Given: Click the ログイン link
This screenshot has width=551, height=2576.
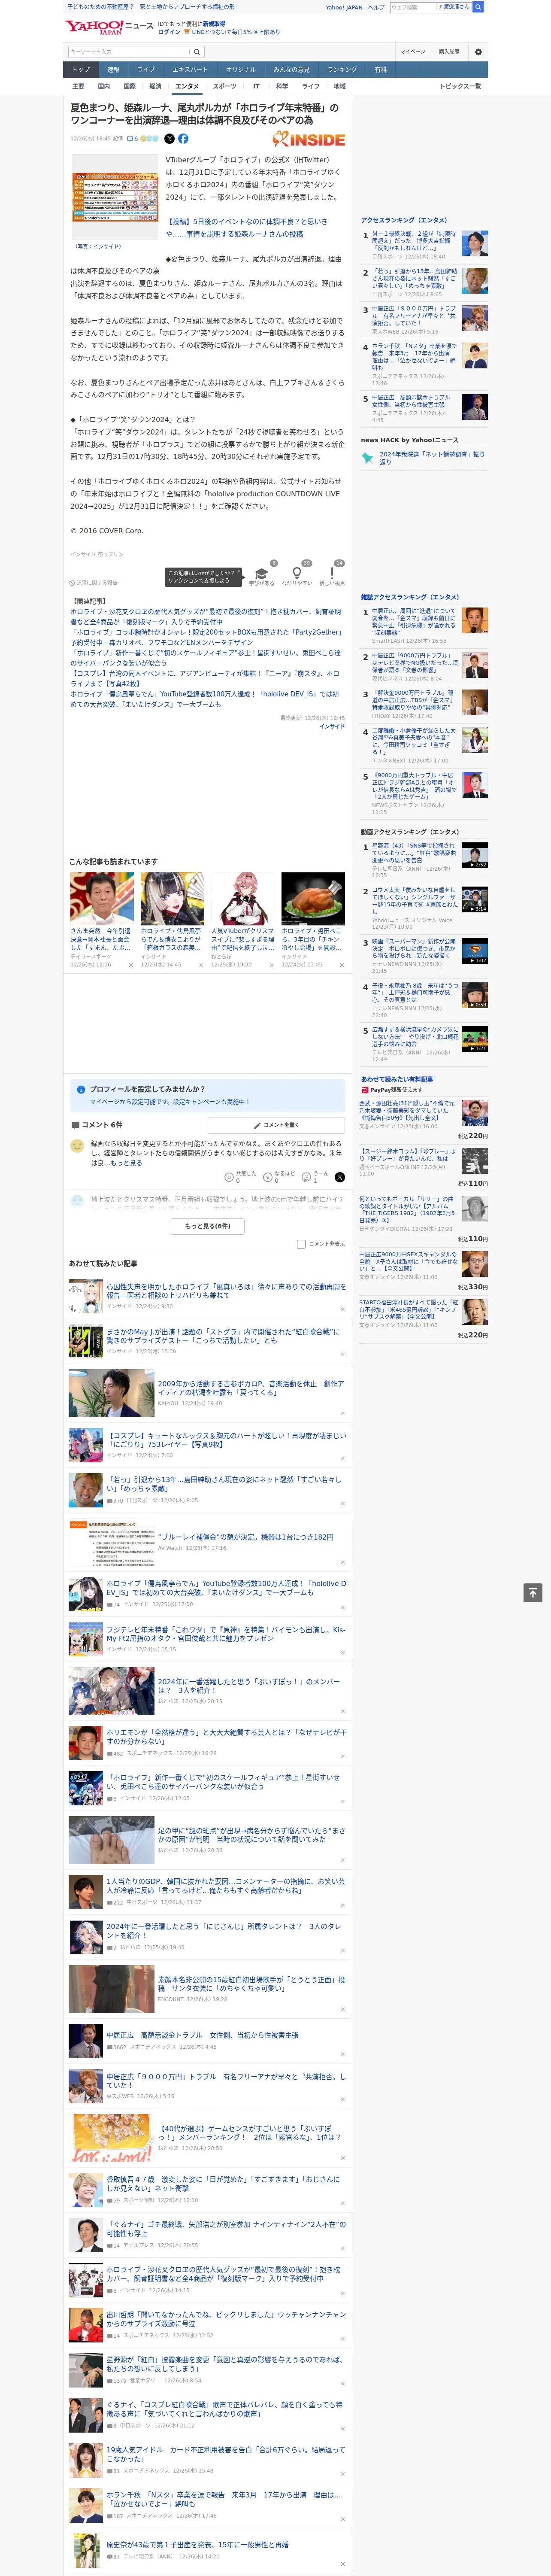Looking at the screenshot, I should [169, 32].
